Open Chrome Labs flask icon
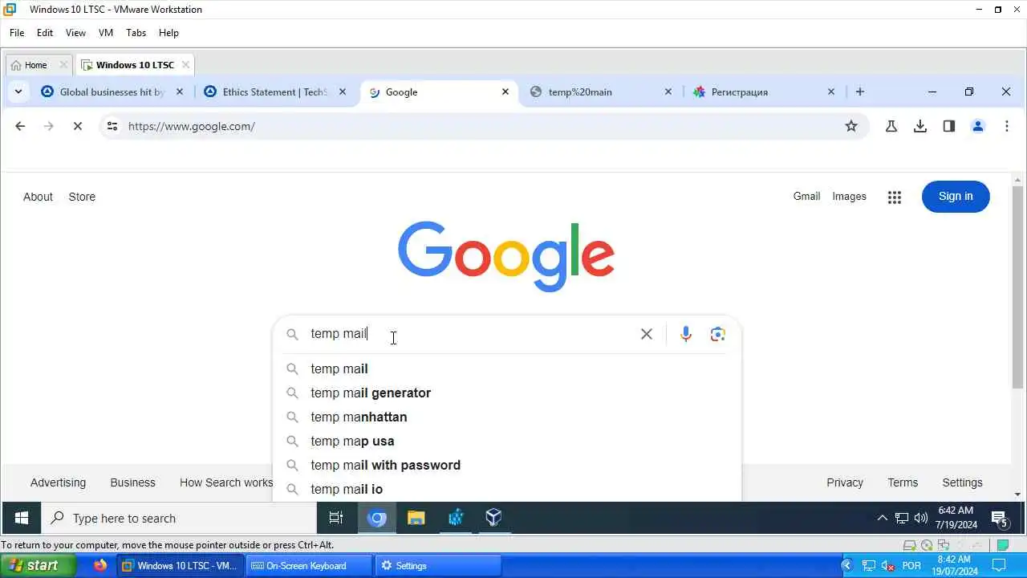The width and height of the screenshot is (1027, 578). [891, 126]
